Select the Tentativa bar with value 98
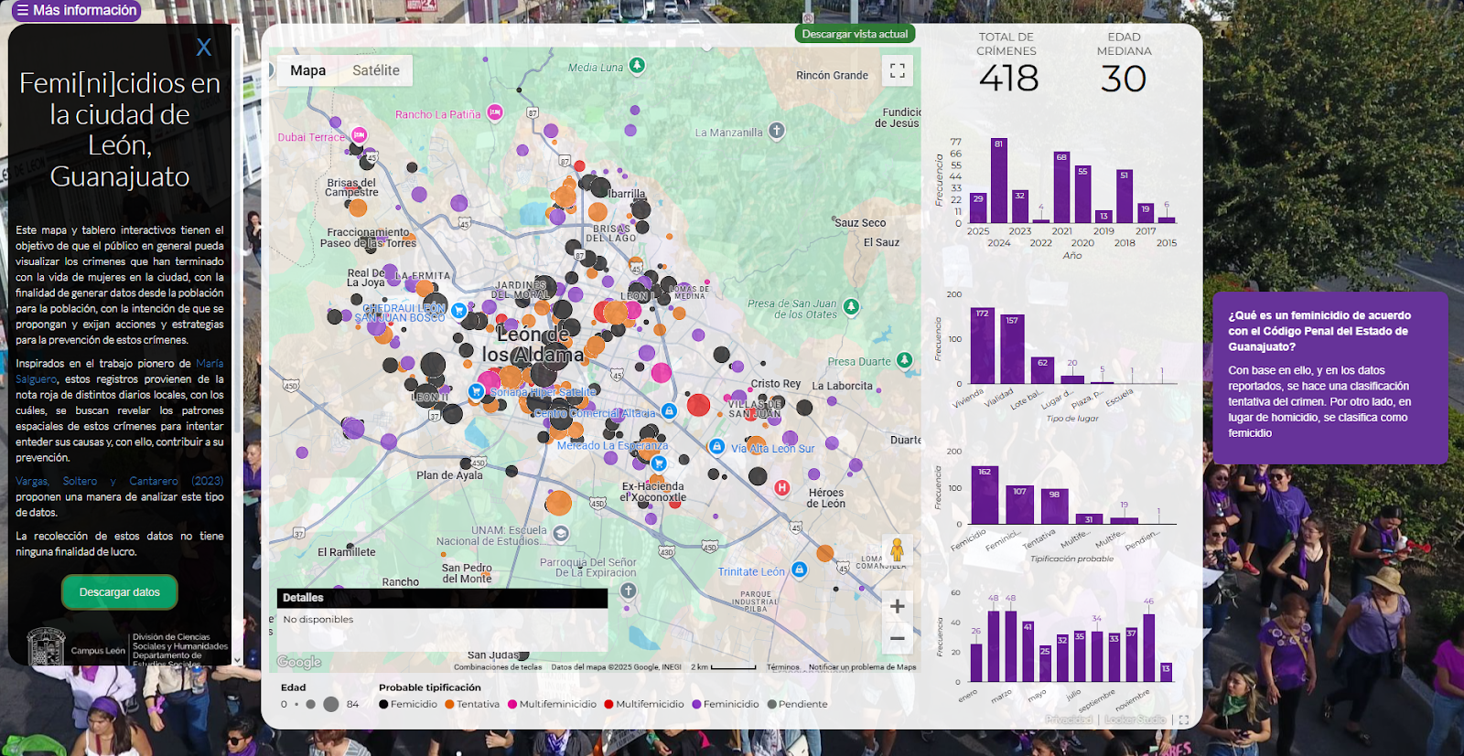 (x=1054, y=506)
